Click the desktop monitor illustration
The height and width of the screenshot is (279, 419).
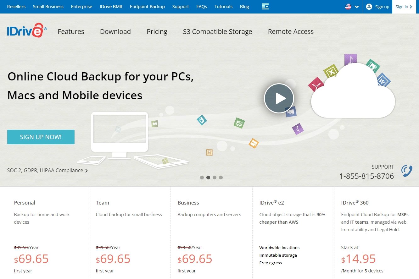120,135
